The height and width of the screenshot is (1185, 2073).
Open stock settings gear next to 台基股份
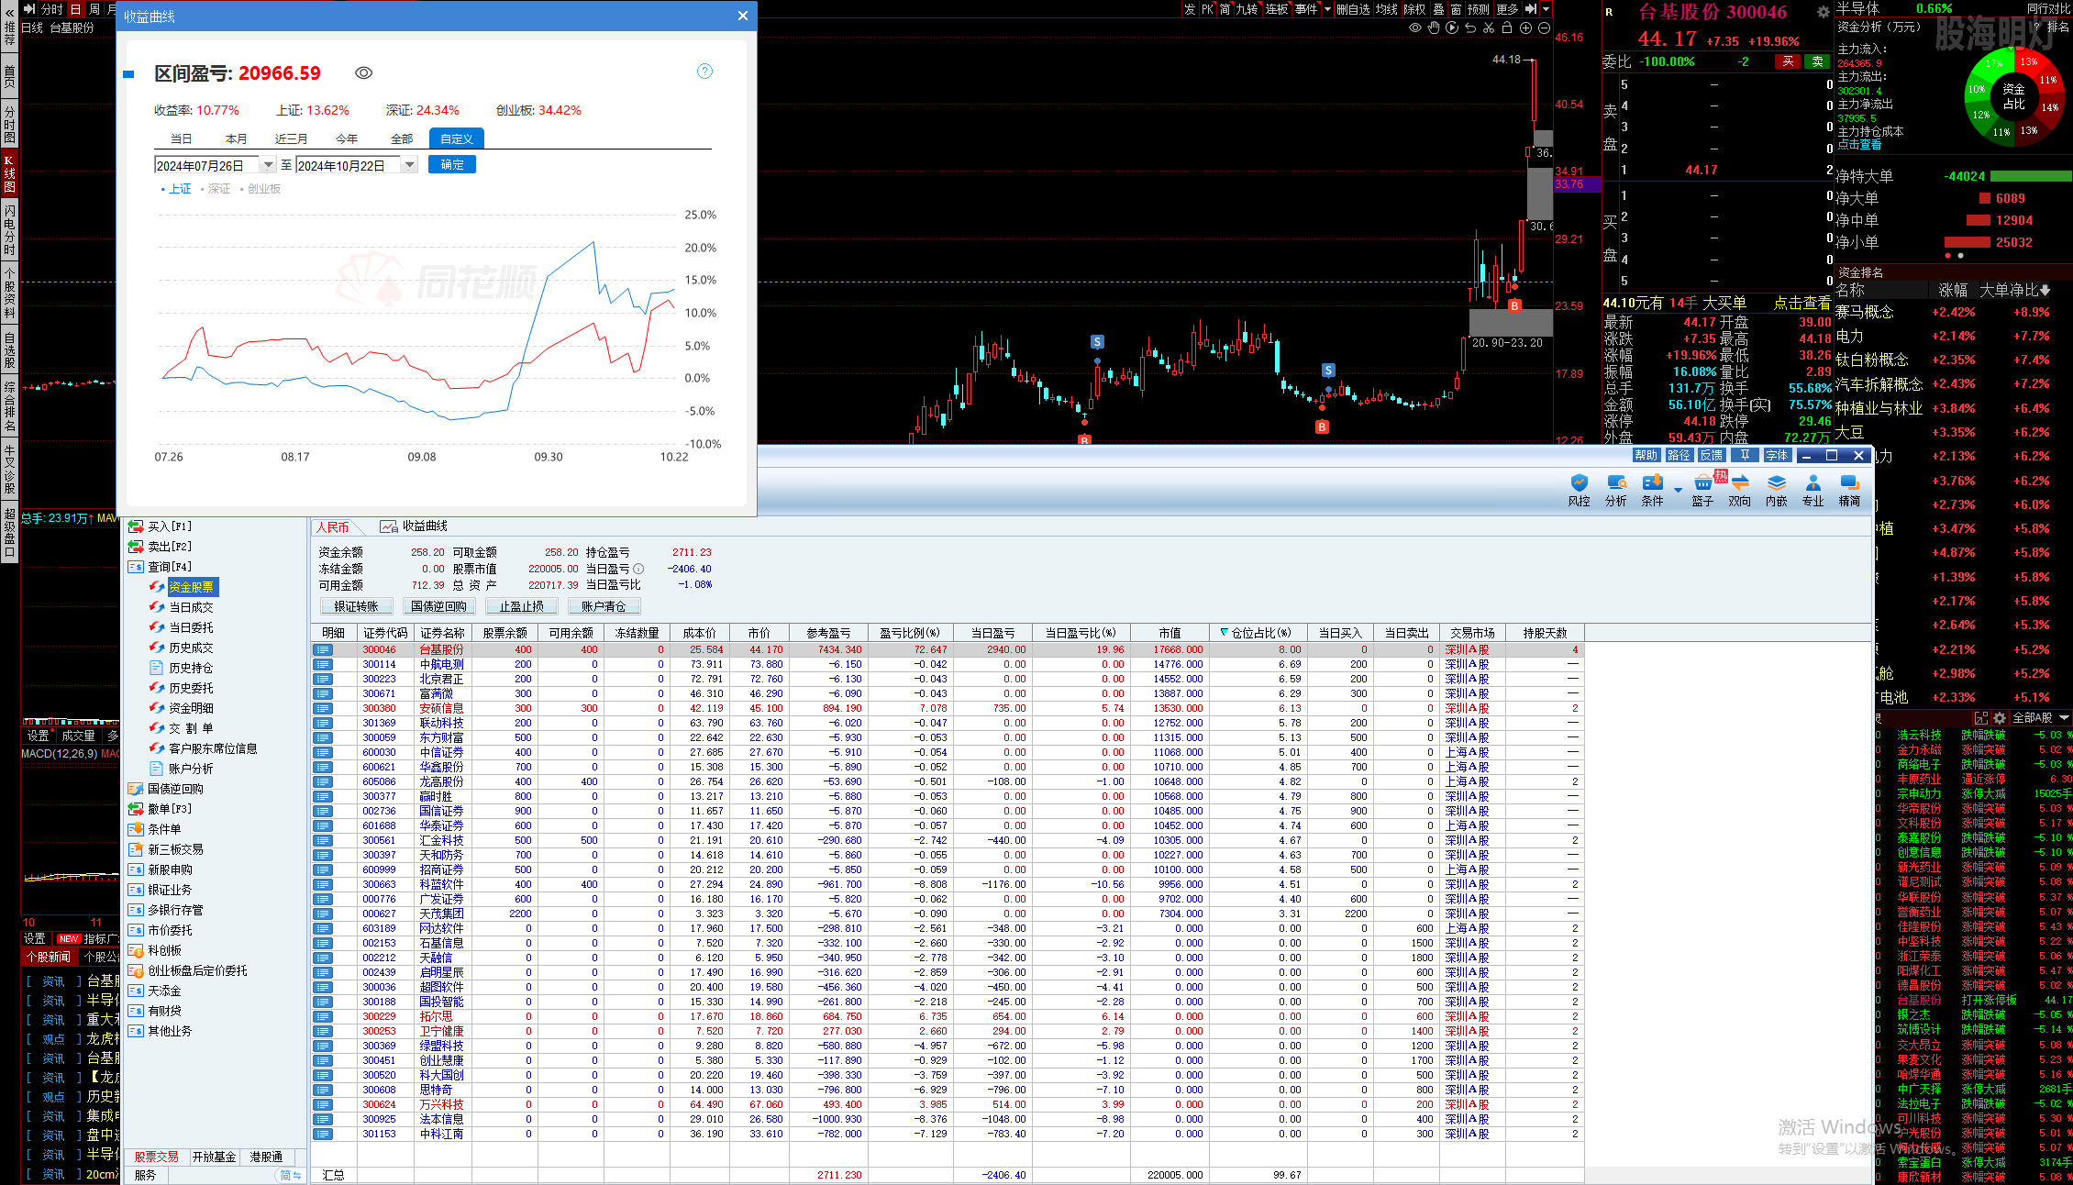(x=1824, y=12)
